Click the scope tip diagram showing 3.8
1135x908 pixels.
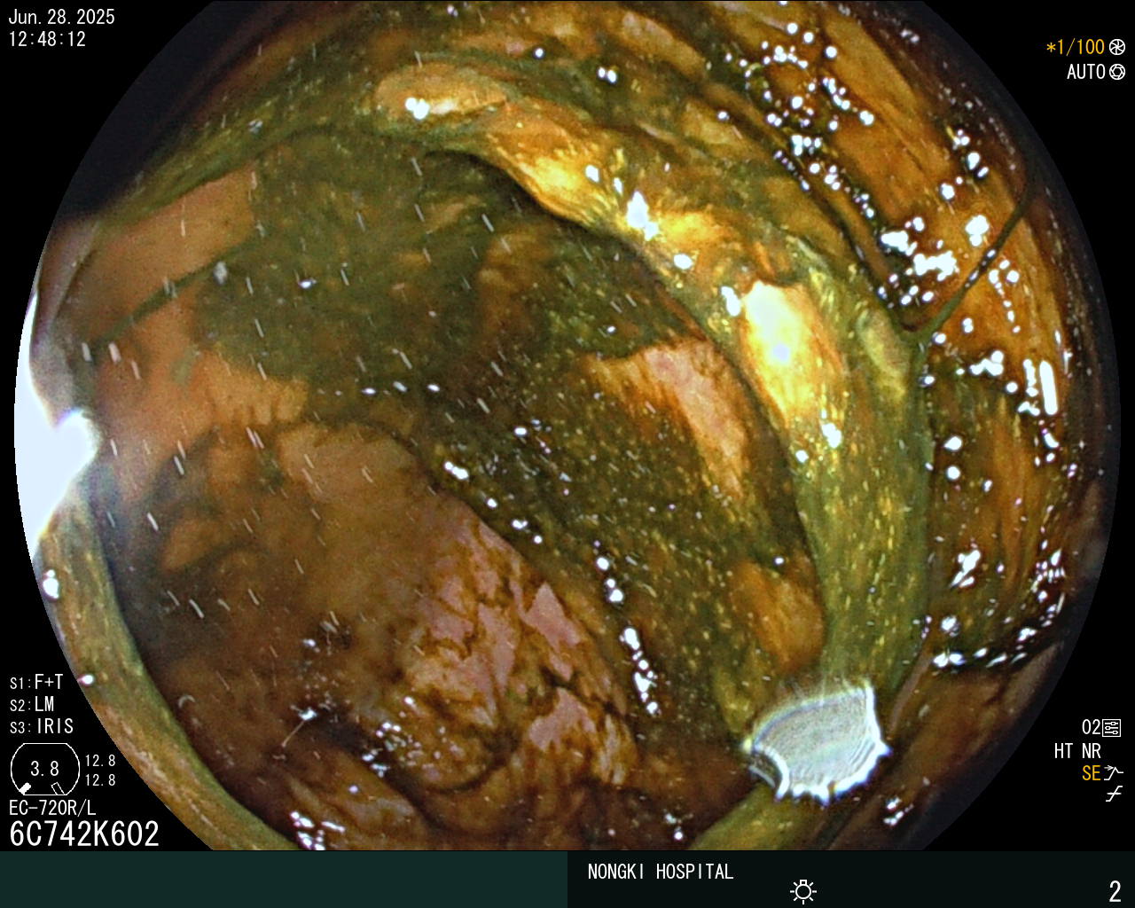tap(44, 769)
